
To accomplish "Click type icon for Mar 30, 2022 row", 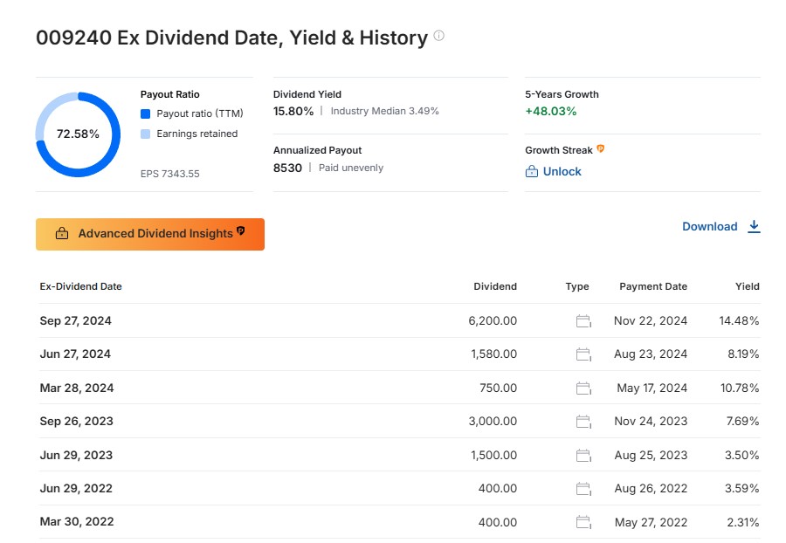I will [583, 522].
